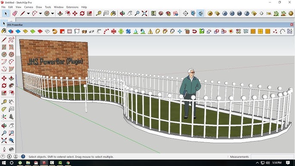Select the Freehand tool in left toolbar

[11, 40]
